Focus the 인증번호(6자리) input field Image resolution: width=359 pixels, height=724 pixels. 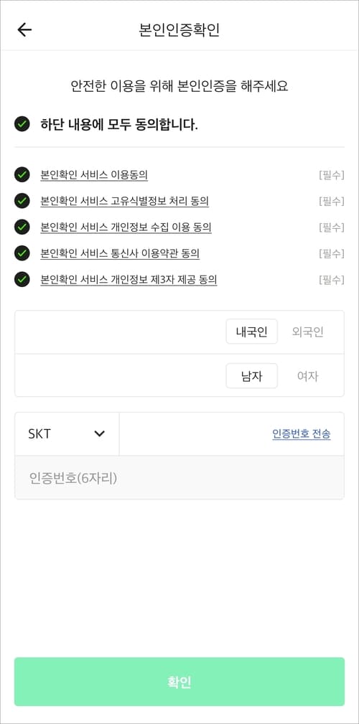point(179,477)
